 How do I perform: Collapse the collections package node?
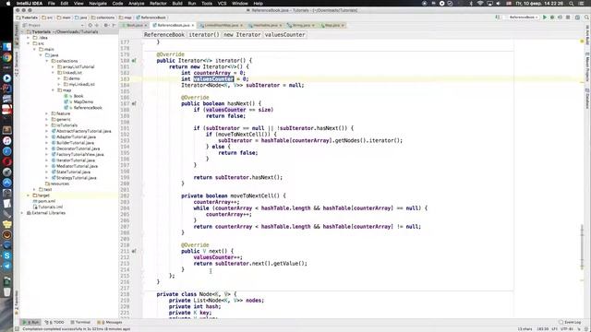coord(47,61)
